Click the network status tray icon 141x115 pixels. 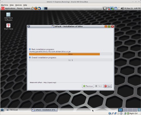(112, 8)
